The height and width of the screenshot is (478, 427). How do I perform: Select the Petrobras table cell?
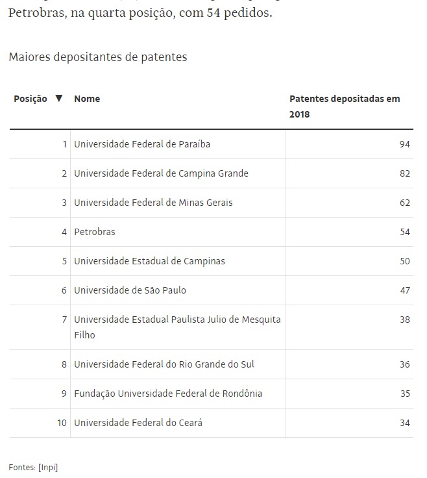coord(95,232)
